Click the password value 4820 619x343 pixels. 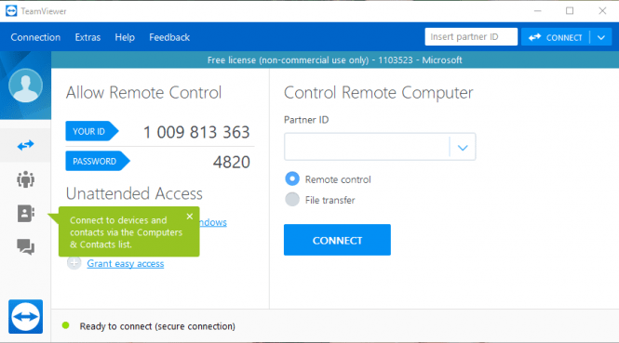tap(232, 162)
